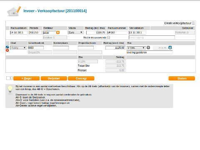Click the BTW amount field 213.75 beside lock
The height and width of the screenshot is (150, 200).
click(x=160, y=48)
